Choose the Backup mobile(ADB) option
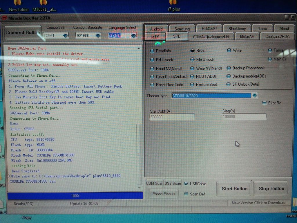The image size is (297, 223). [x=246, y=76]
